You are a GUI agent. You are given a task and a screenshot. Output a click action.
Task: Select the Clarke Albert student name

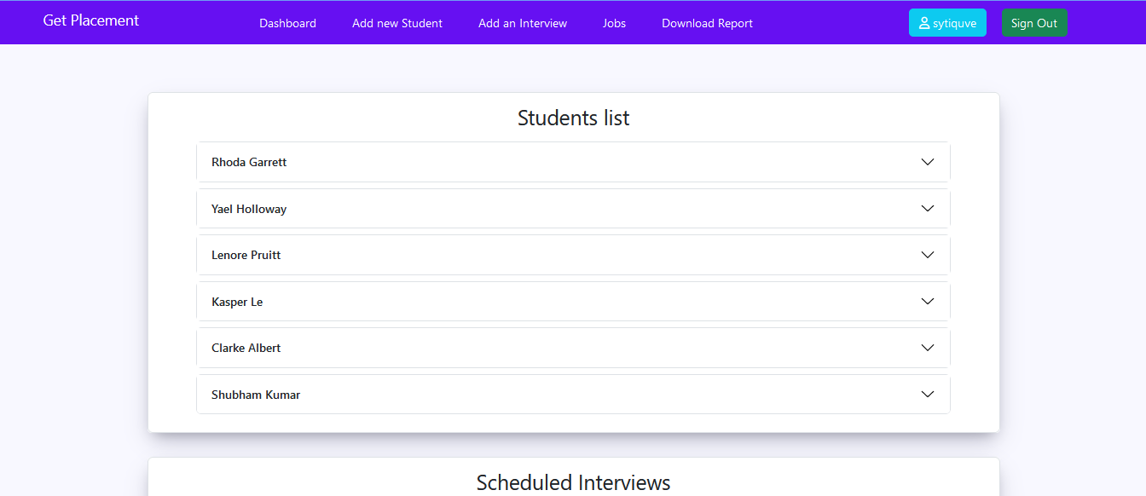click(246, 348)
